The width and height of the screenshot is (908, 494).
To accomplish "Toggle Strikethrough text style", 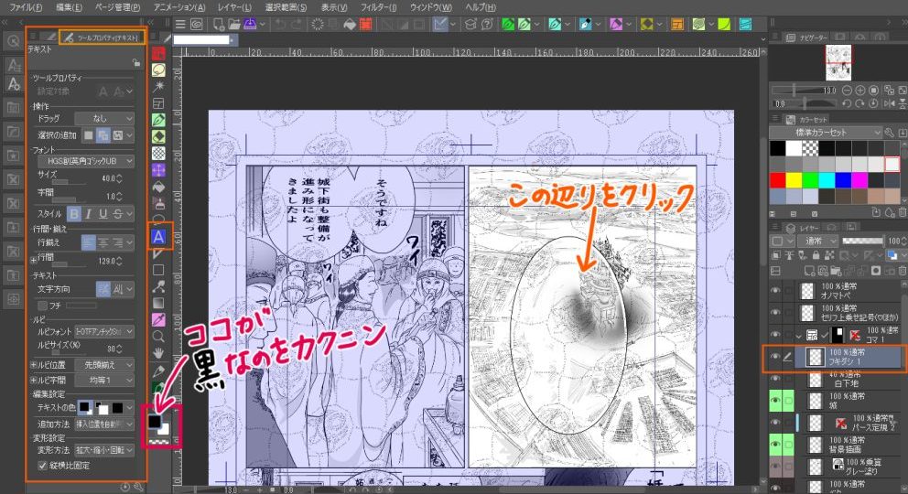I will coord(117,214).
